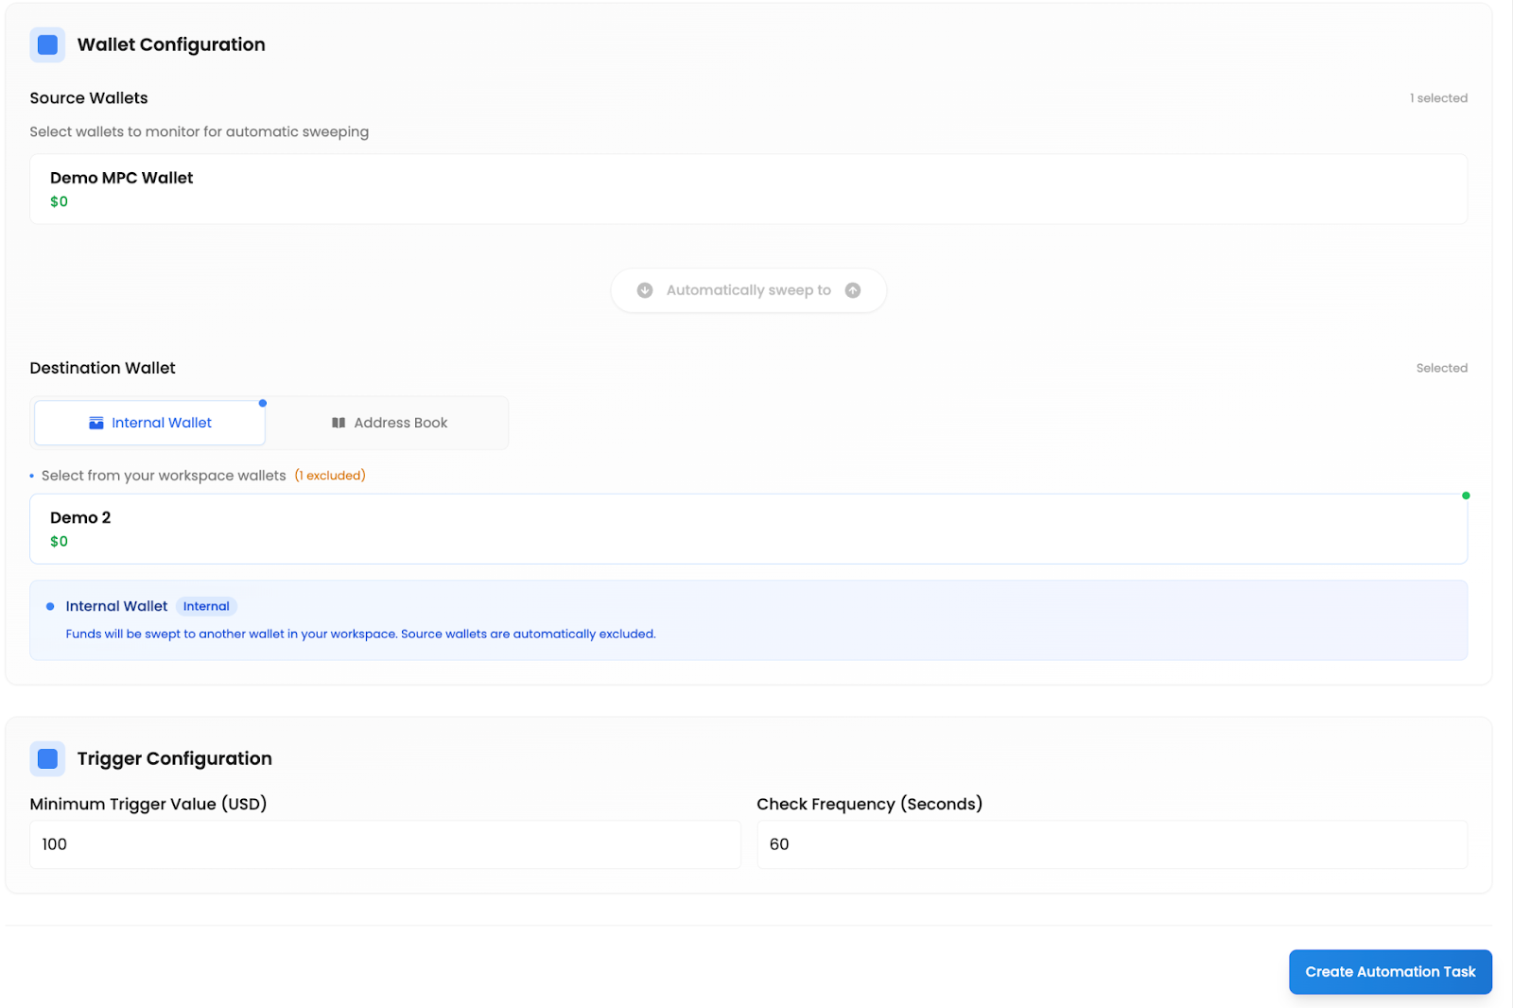
Task: Deselect the Demo 2 destination wallet
Action: pyautogui.click(x=748, y=529)
